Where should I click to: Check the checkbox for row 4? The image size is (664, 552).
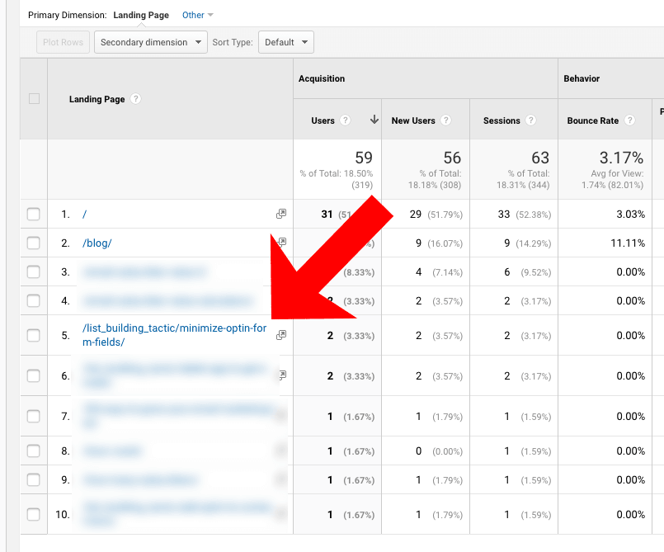point(34,301)
